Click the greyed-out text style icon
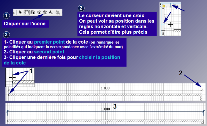 (x=58, y=12)
